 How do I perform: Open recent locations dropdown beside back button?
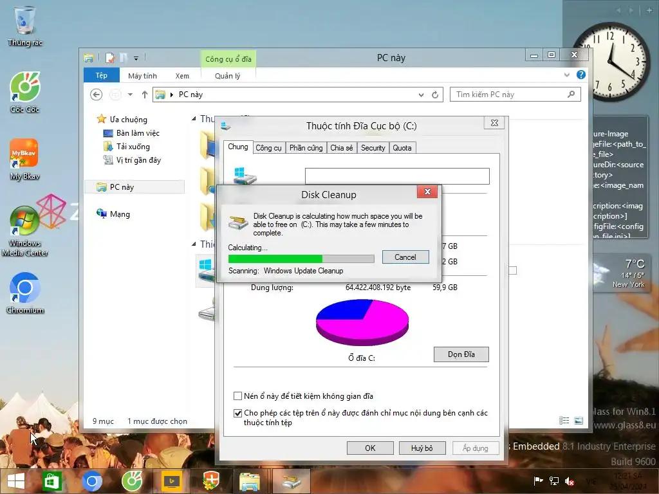[130, 95]
